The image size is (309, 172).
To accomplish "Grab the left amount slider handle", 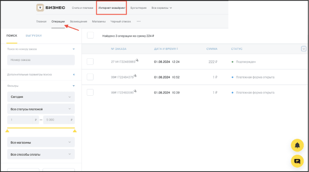I will tap(8, 131).
